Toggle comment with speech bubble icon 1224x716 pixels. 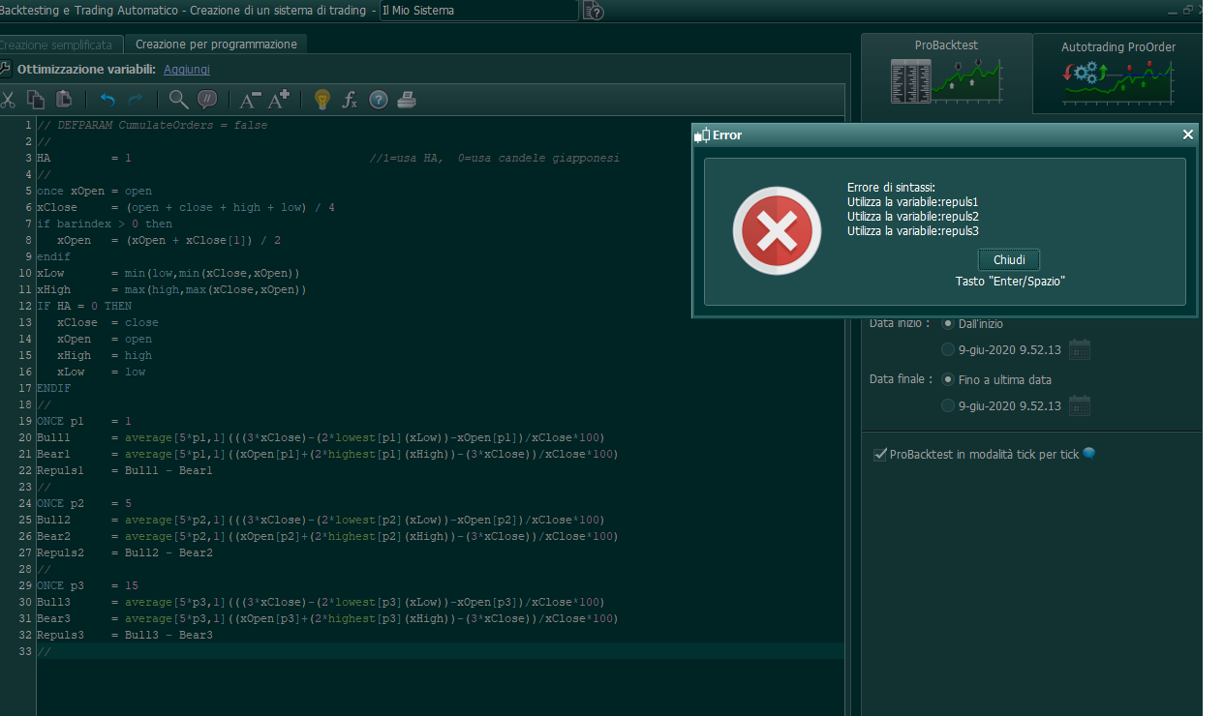(206, 99)
